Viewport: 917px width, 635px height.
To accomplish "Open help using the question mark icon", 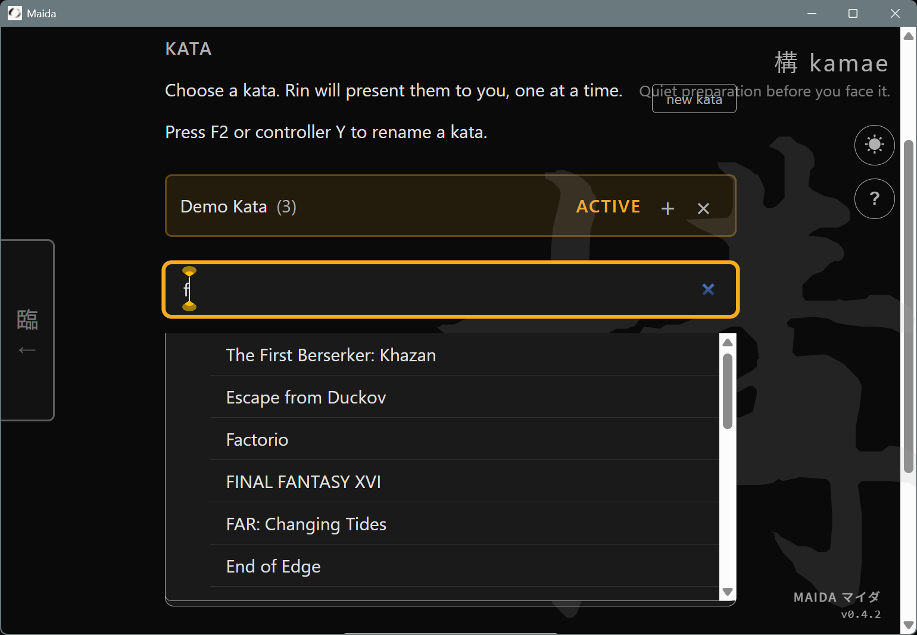I will point(874,198).
